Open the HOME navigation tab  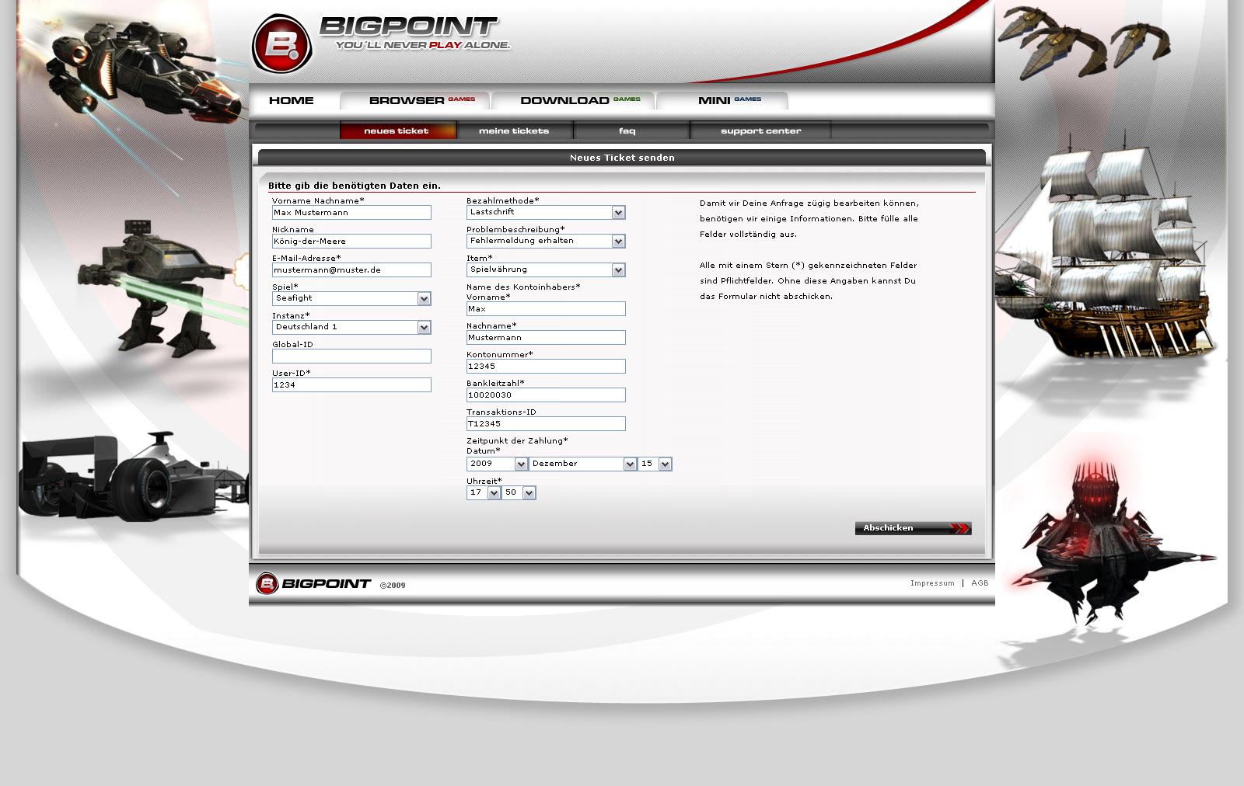coord(292,100)
